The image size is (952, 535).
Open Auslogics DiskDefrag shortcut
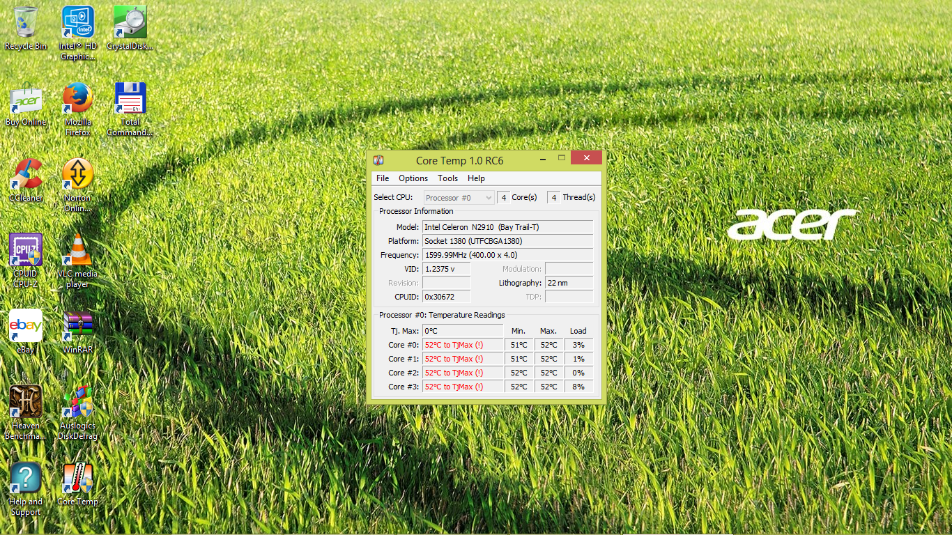click(77, 403)
